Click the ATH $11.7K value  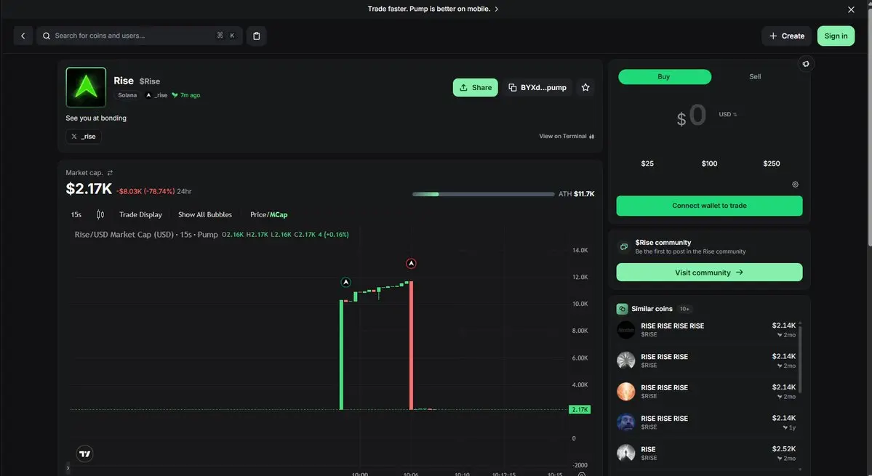tap(577, 194)
